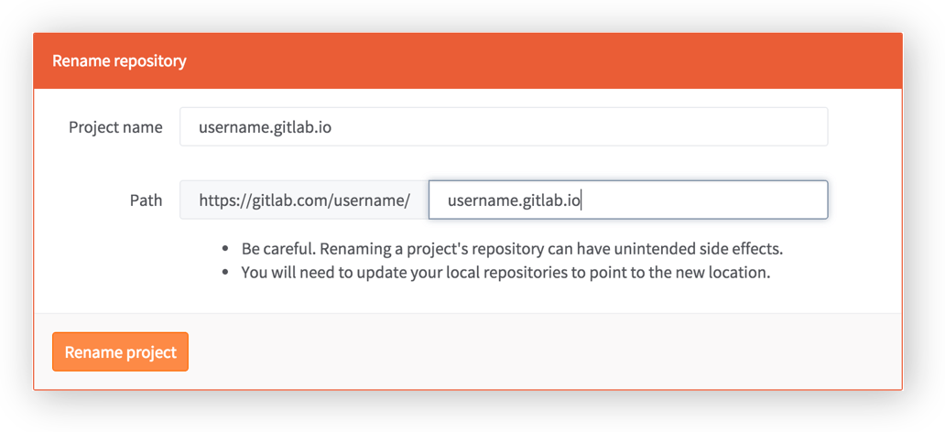Focus the Project name input field
This screenshot has width=945, height=432.
504,126
